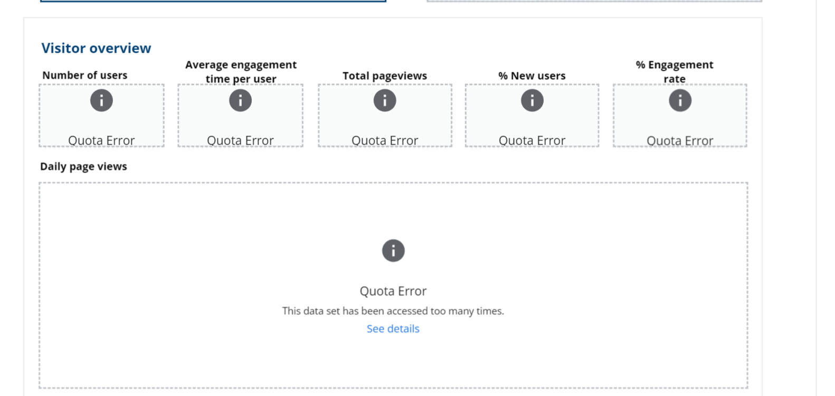Click info icon in Average engagement time card
835x396 pixels.
(240, 100)
